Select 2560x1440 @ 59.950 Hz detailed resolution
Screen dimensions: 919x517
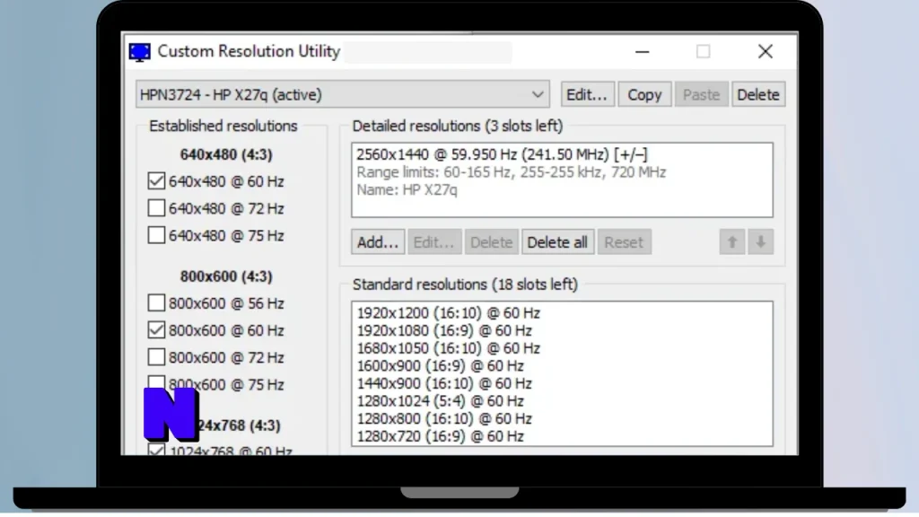(503, 154)
